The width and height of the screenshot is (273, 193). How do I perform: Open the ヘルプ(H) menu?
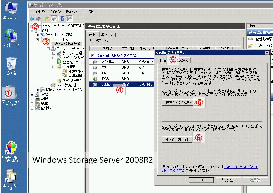(88, 12)
